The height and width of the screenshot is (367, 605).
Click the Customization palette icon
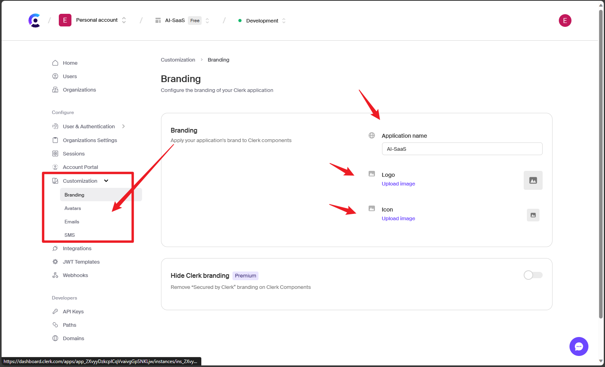pyautogui.click(x=55, y=181)
